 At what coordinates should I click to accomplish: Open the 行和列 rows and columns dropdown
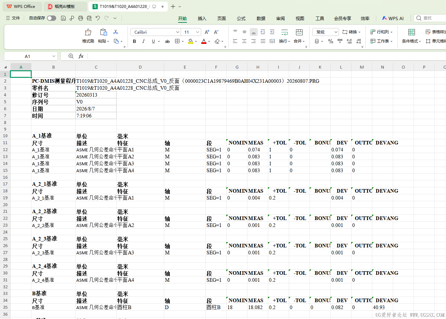point(382,32)
